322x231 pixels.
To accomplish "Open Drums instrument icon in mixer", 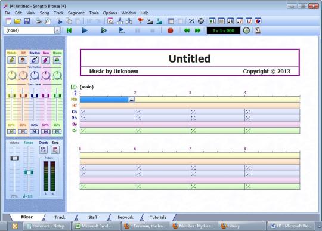I will [x=57, y=60].
